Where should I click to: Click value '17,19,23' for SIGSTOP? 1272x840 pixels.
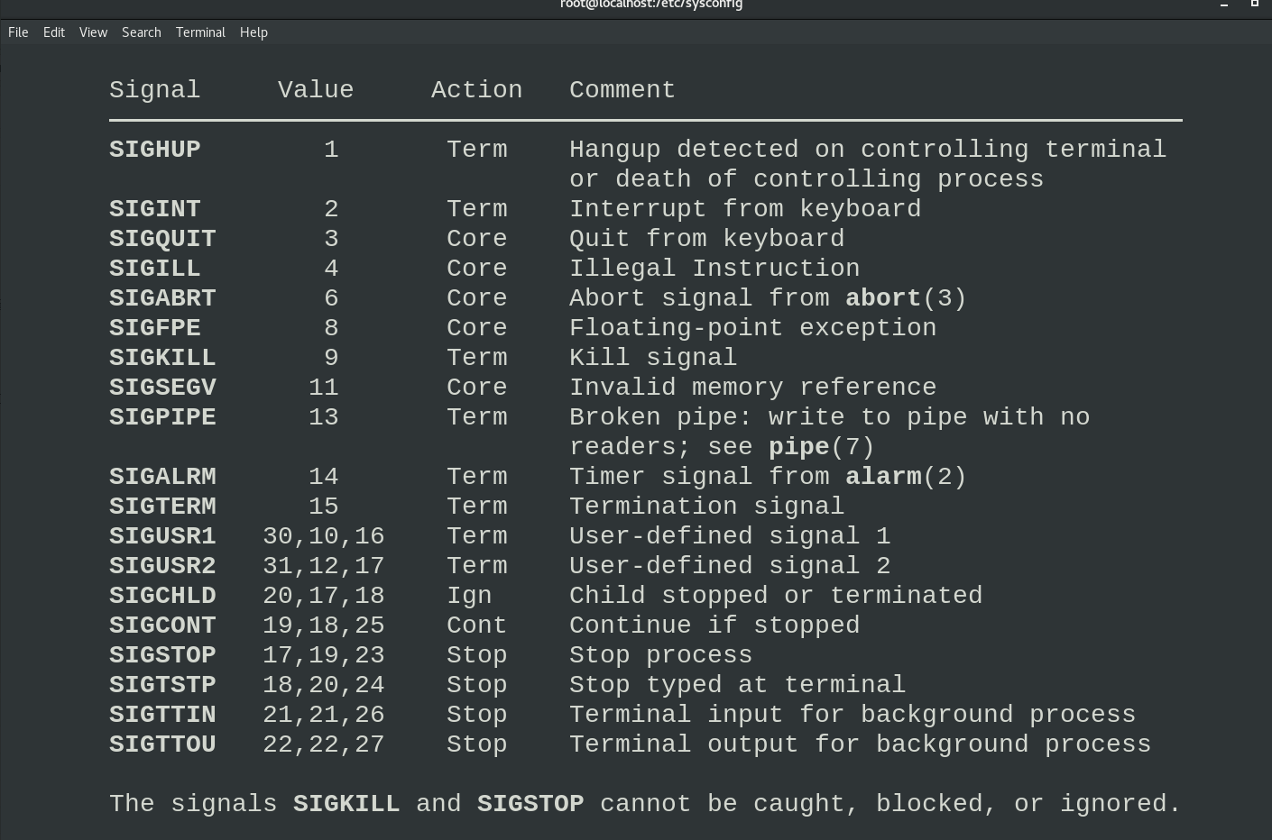pos(324,655)
